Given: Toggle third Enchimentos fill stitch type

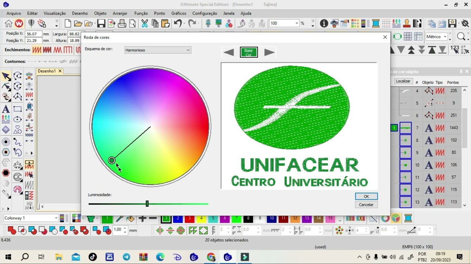Looking at the screenshot, I should tap(57, 49).
